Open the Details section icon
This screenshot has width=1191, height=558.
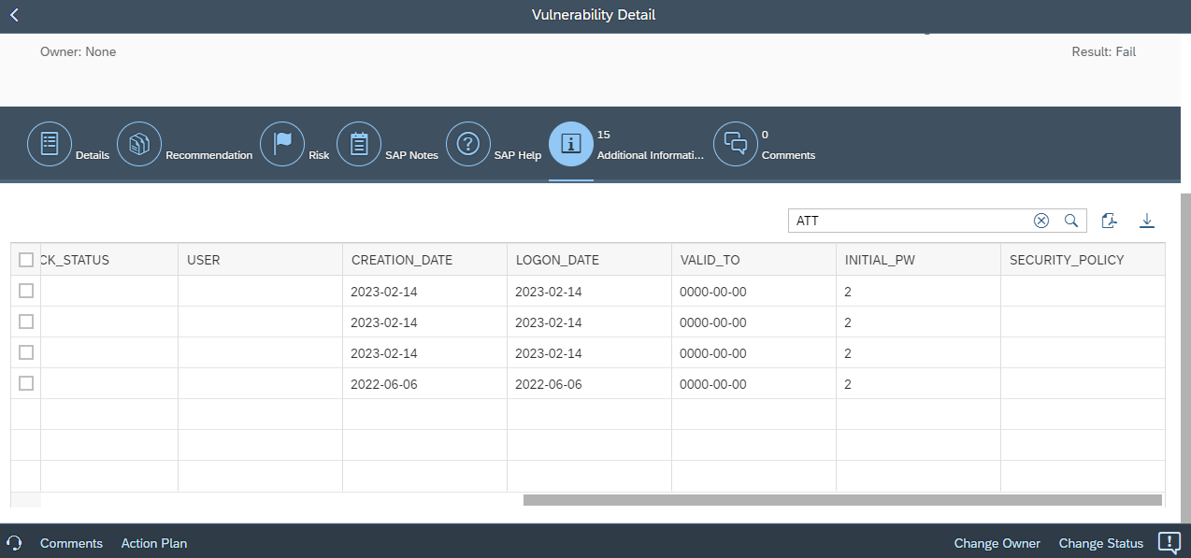pos(50,144)
